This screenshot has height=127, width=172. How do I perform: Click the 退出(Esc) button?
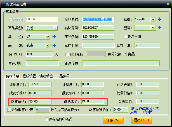tap(142, 120)
